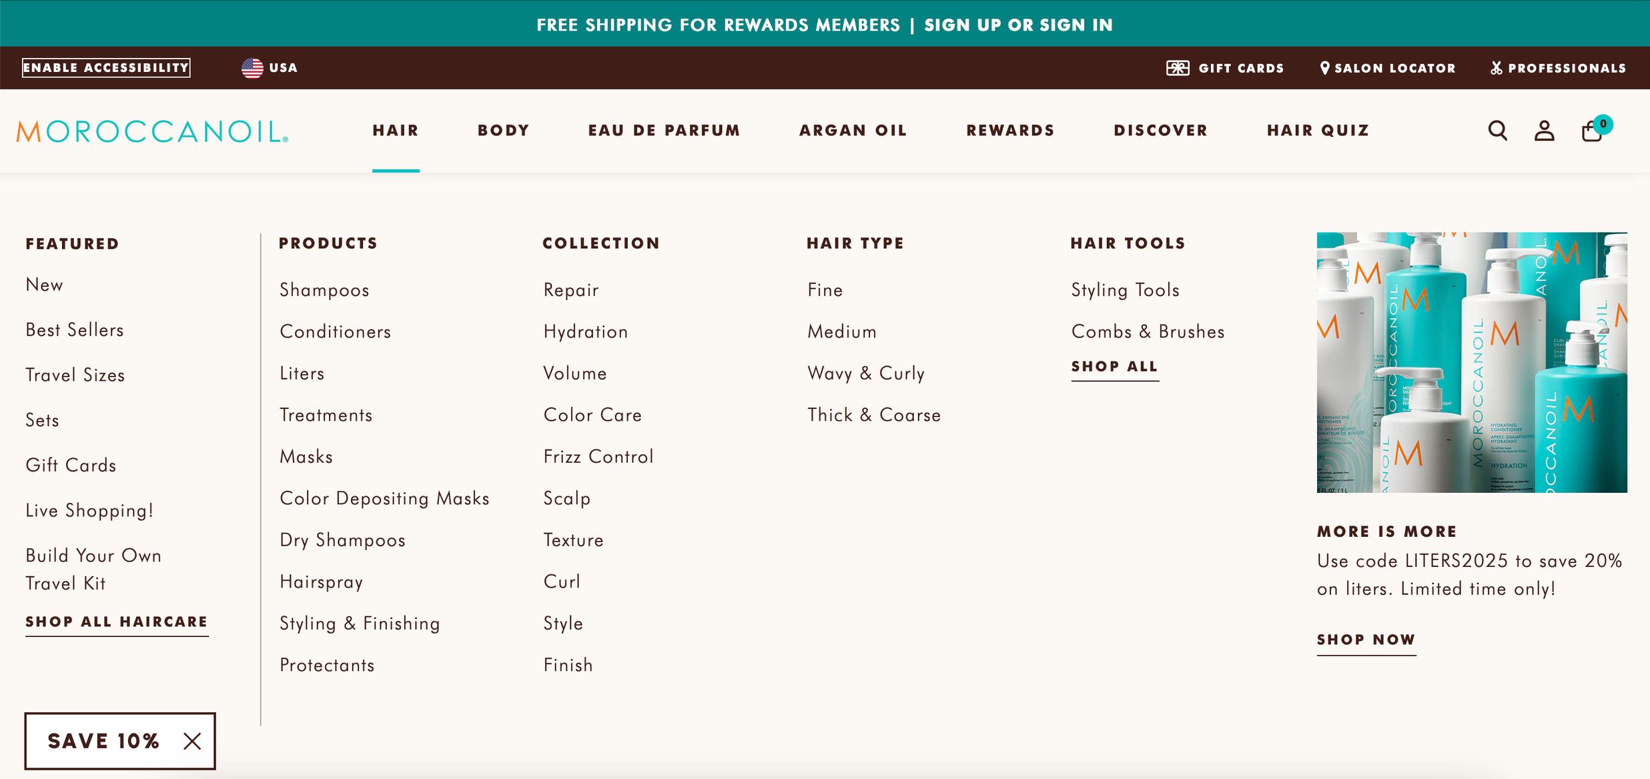The height and width of the screenshot is (779, 1650).
Task: Click the Save 10% offer button
Action: tap(103, 741)
